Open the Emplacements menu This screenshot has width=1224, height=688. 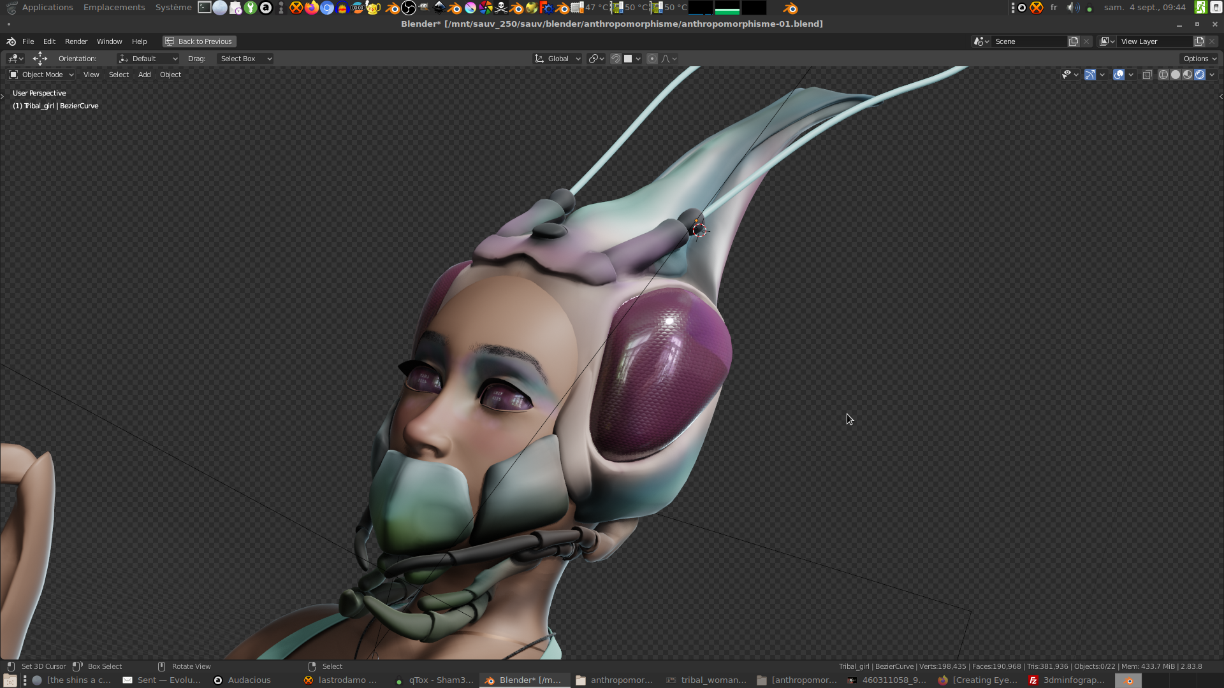pyautogui.click(x=114, y=8)
